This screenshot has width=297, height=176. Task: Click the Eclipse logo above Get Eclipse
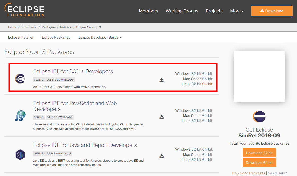[x=259, y=117]
